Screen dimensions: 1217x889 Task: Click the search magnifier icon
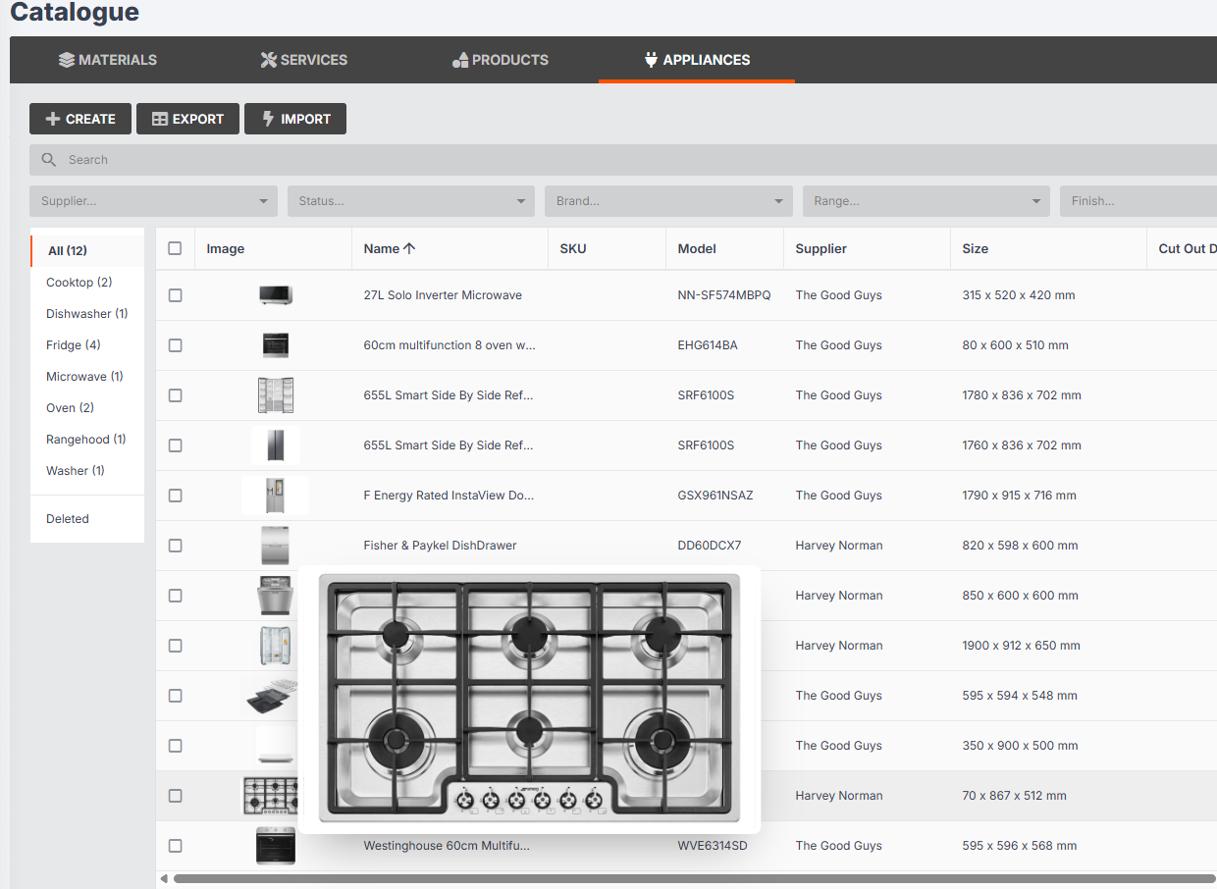(49, 160)
